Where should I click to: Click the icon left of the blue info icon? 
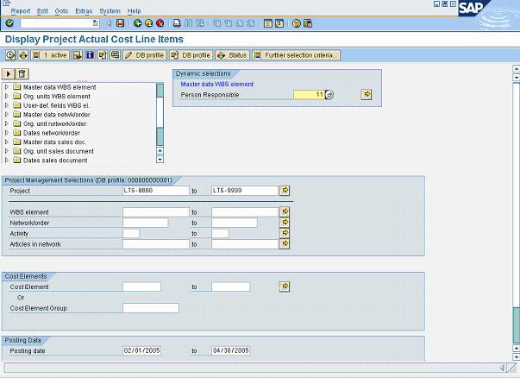(78, 55)
